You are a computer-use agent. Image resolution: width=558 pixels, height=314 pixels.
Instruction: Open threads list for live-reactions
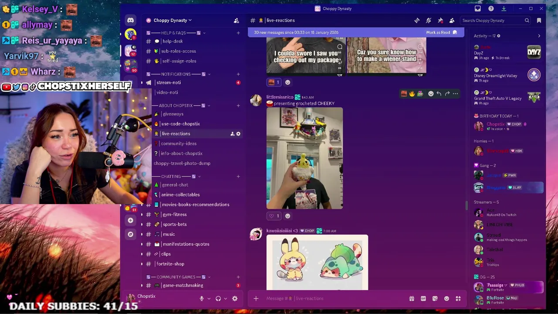417,20
